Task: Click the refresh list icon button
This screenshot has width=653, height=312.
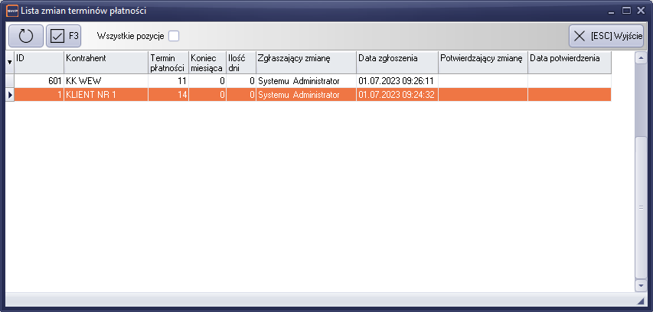Action: click(x=25, y=36)
